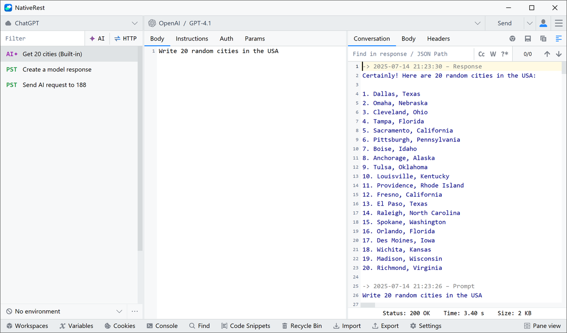Open response in Chrome browser icon
The width and height of the screenshot is (567, 333).
coord(513,39)
